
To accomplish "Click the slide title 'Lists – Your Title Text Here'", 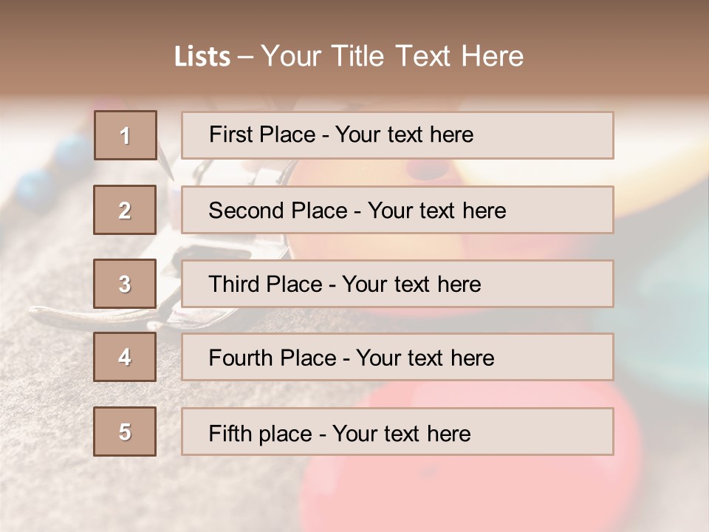I will coord(349,56).
